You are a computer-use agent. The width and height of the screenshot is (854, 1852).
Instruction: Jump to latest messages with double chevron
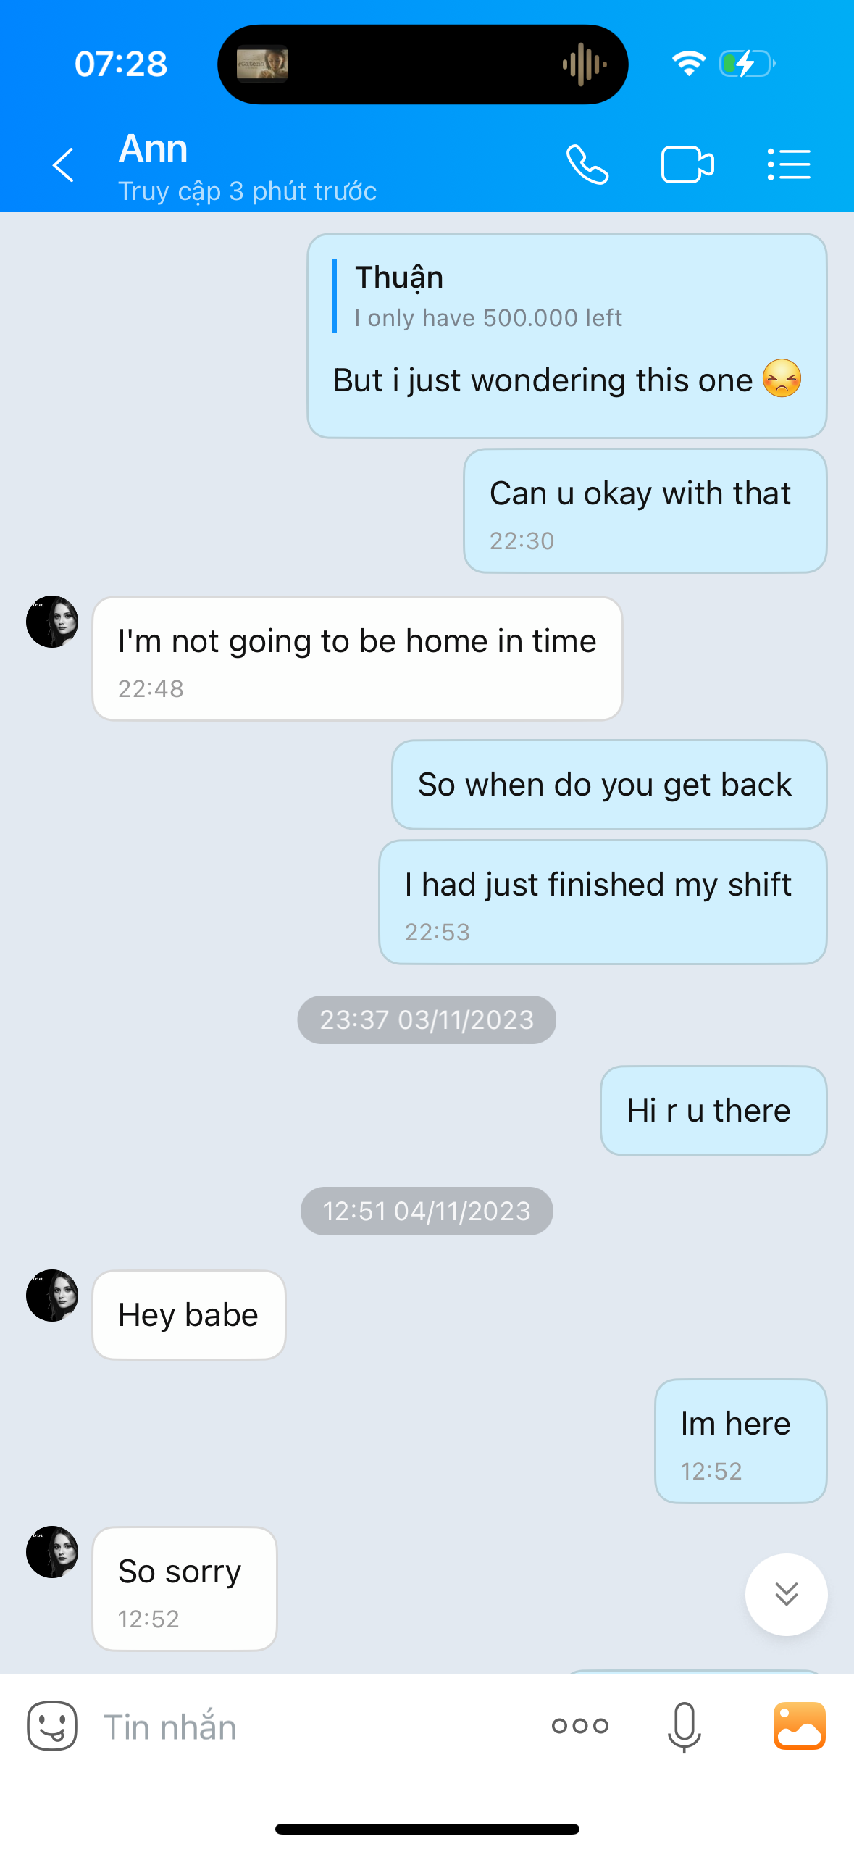click(786, 1594)
